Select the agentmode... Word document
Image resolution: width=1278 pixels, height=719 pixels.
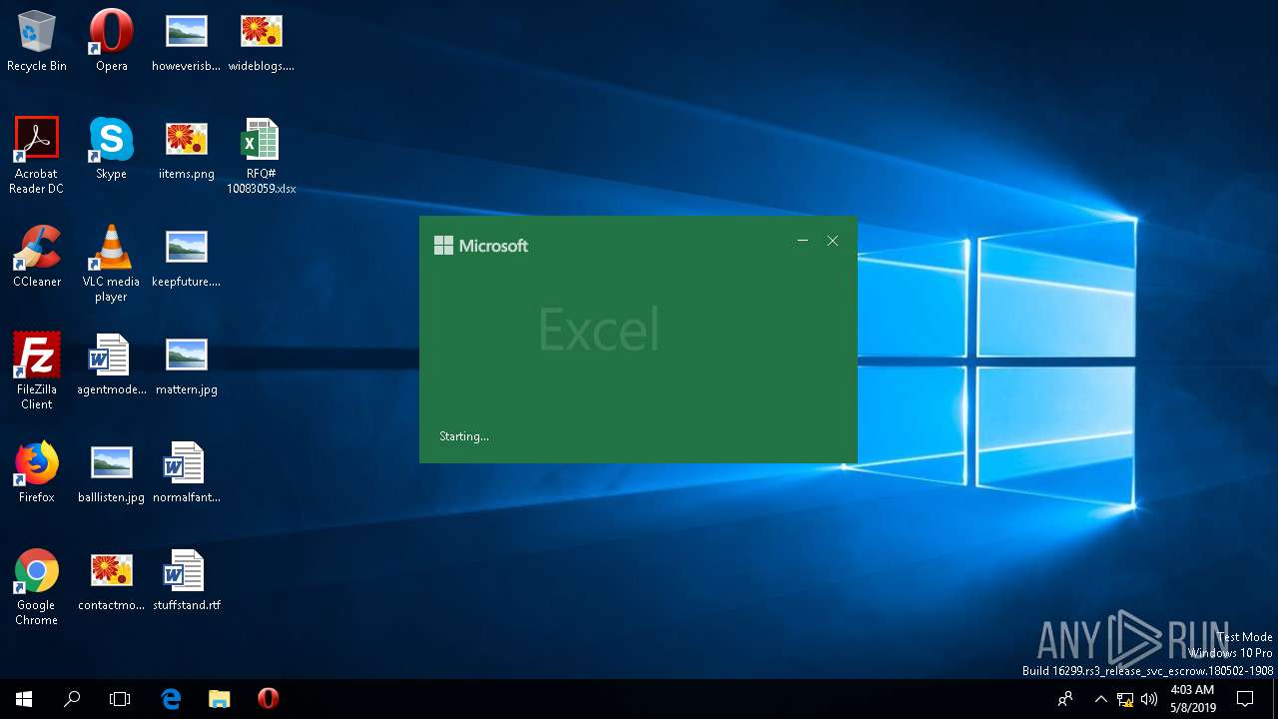click(111, 364)
